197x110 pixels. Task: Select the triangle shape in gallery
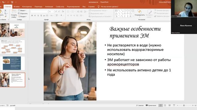[116, 13]
